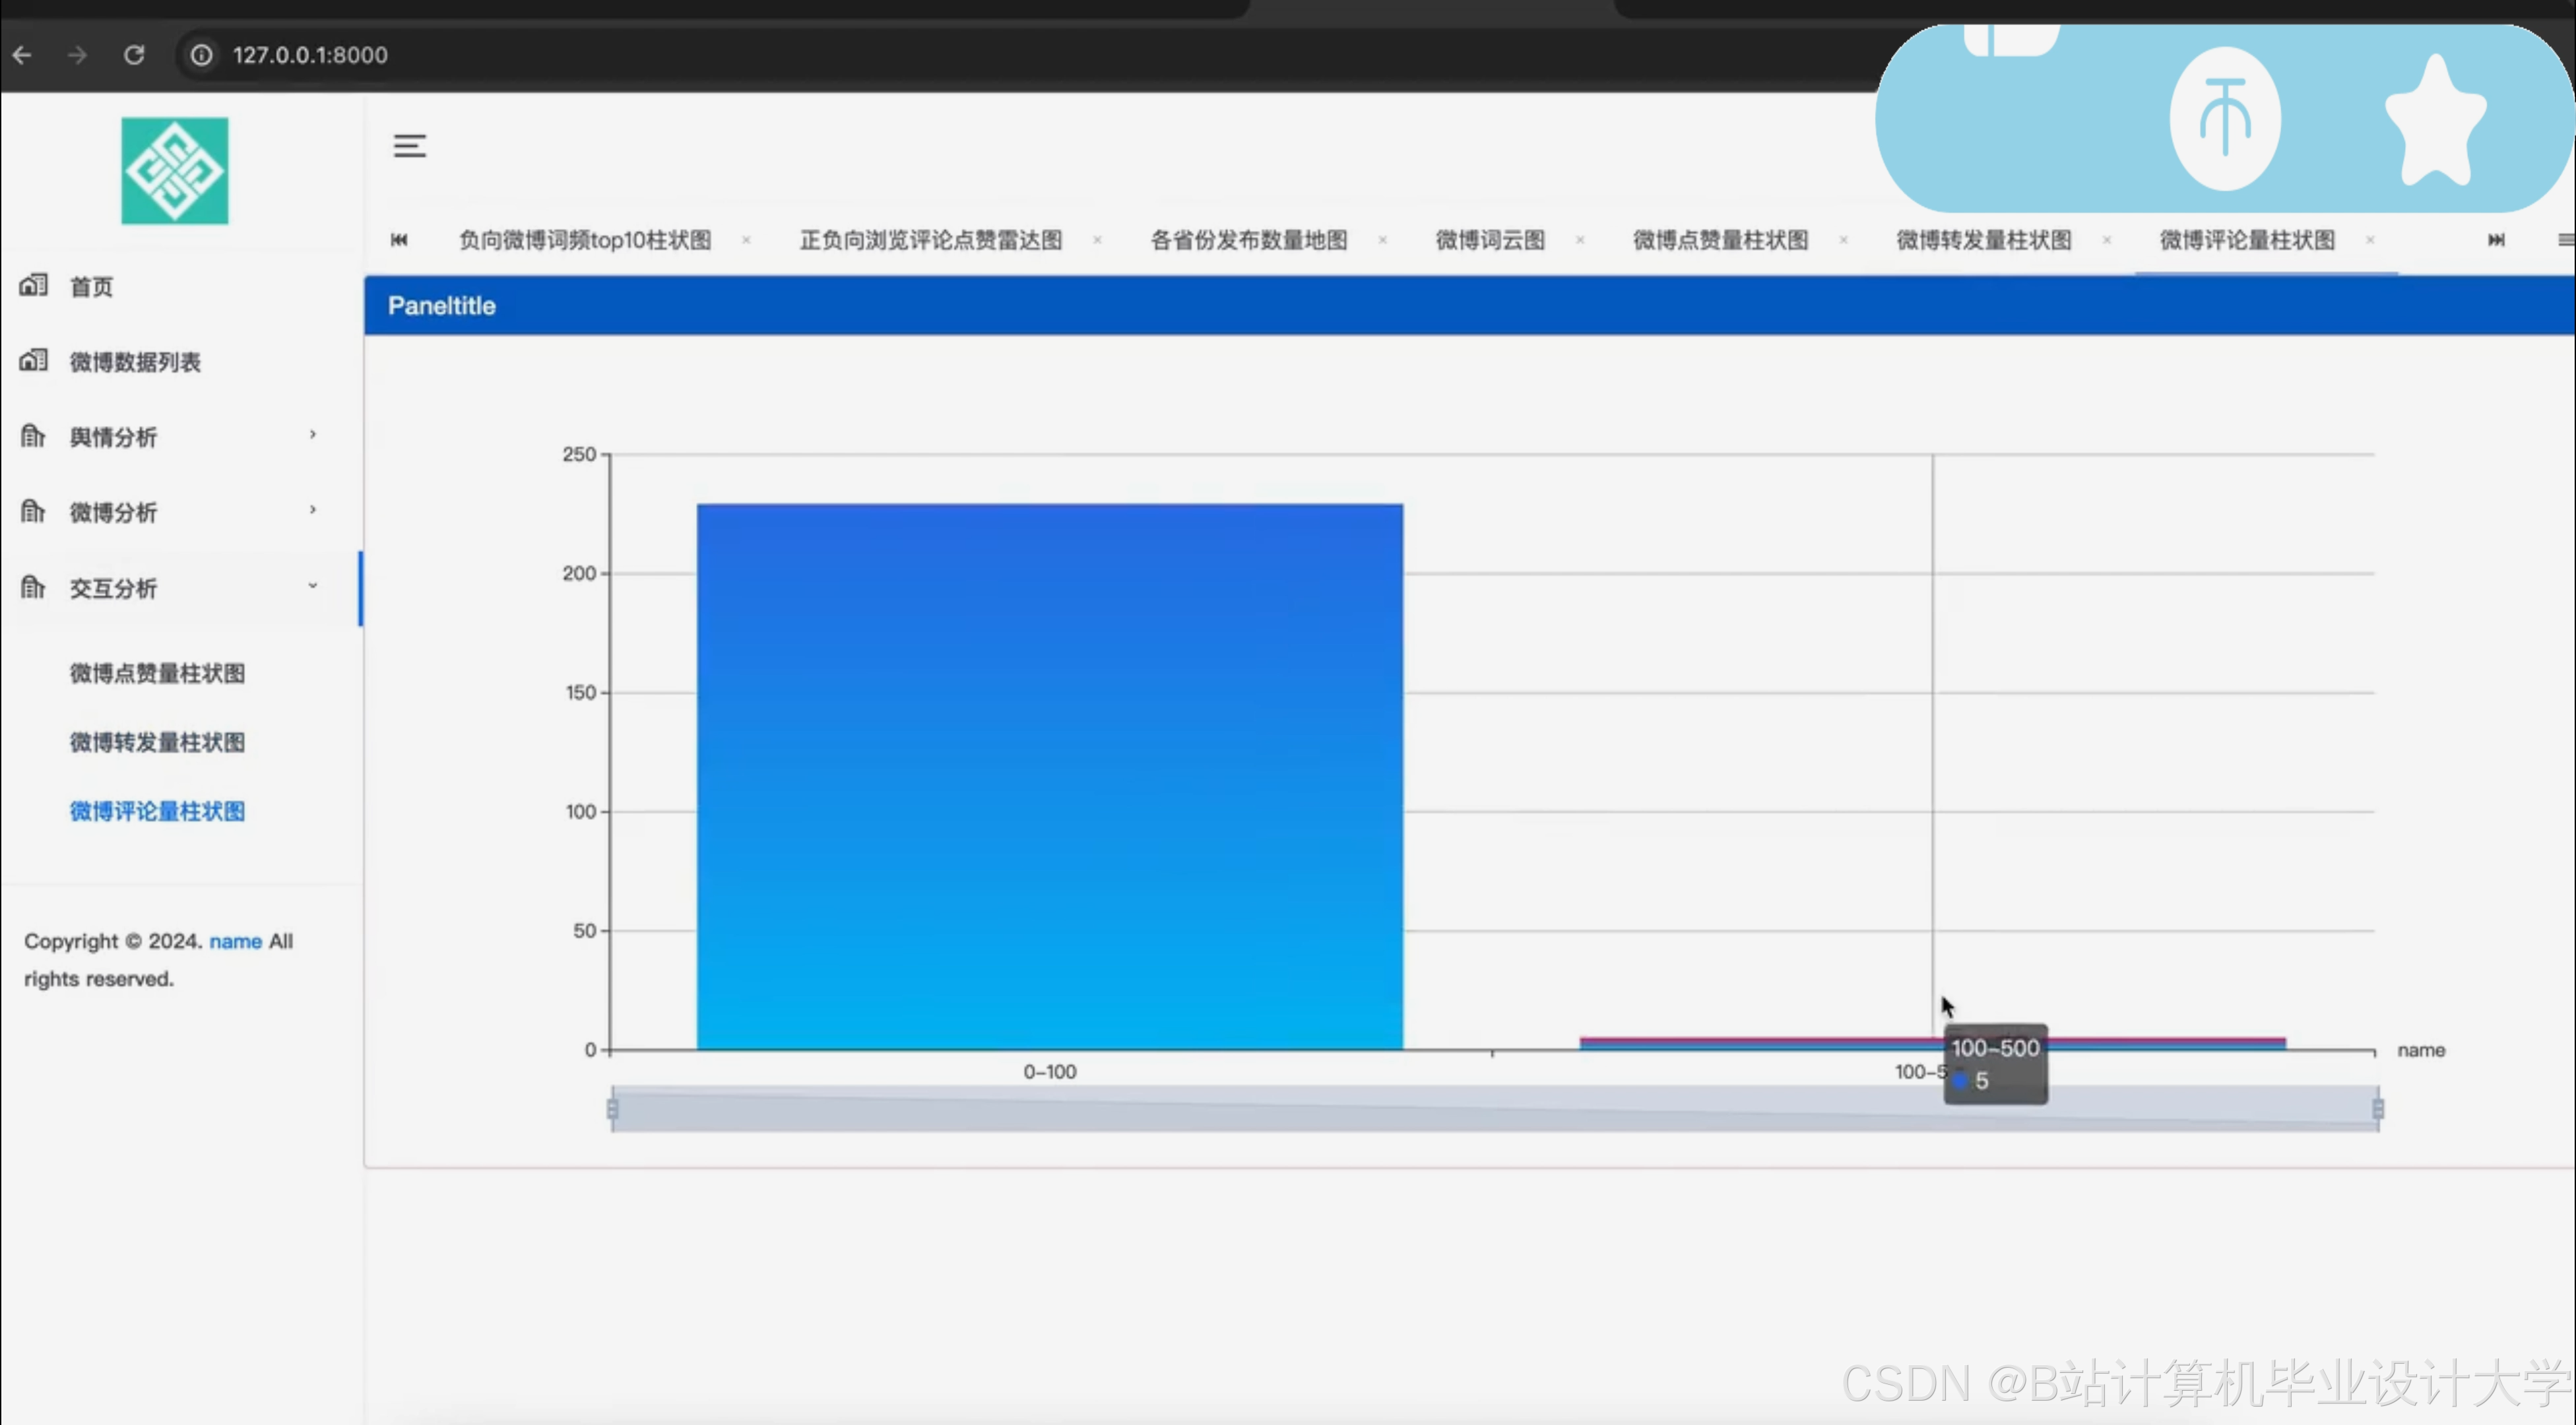This screenshot has height=1425, width=2576.
Task: Click the 'name' link in footer
Action: pos(235,941)
